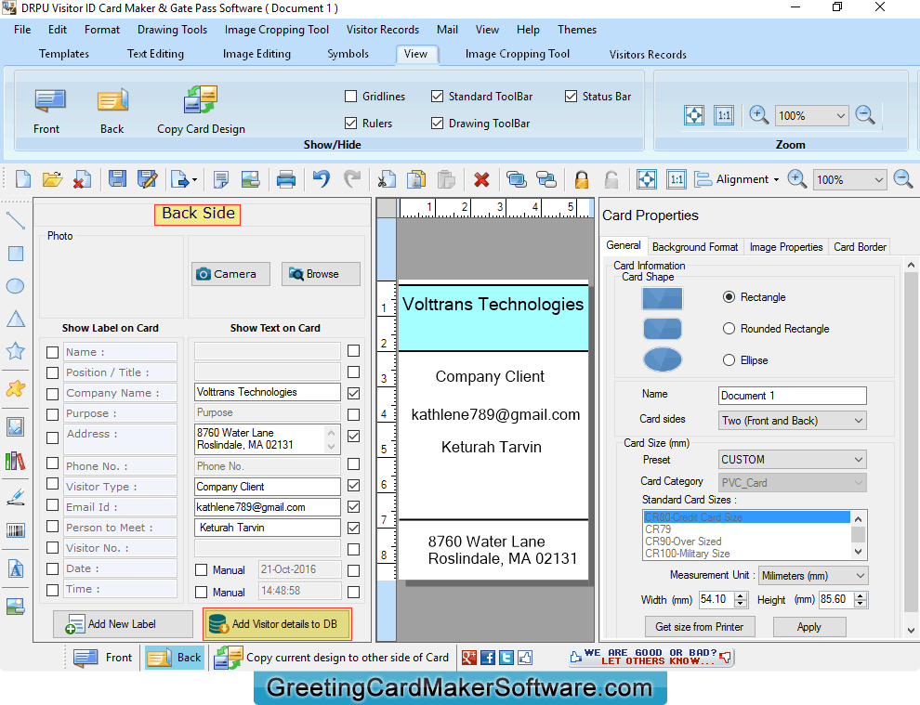Click the Print icon in standard toolbar
Viewport: 920px width, 705px height.
285,179
